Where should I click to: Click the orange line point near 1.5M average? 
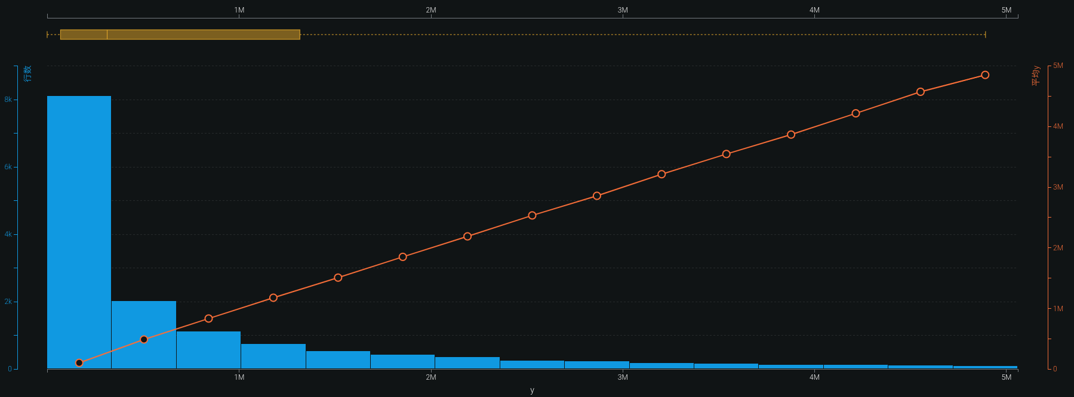[x=338, y=278]
